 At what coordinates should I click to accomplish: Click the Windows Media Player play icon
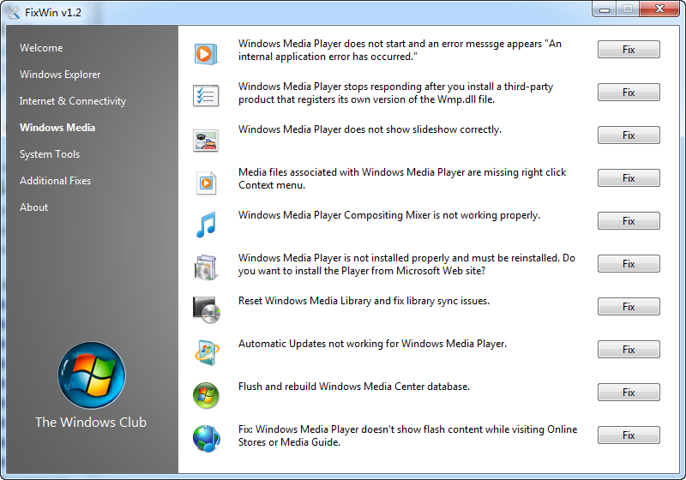[206, 53]
